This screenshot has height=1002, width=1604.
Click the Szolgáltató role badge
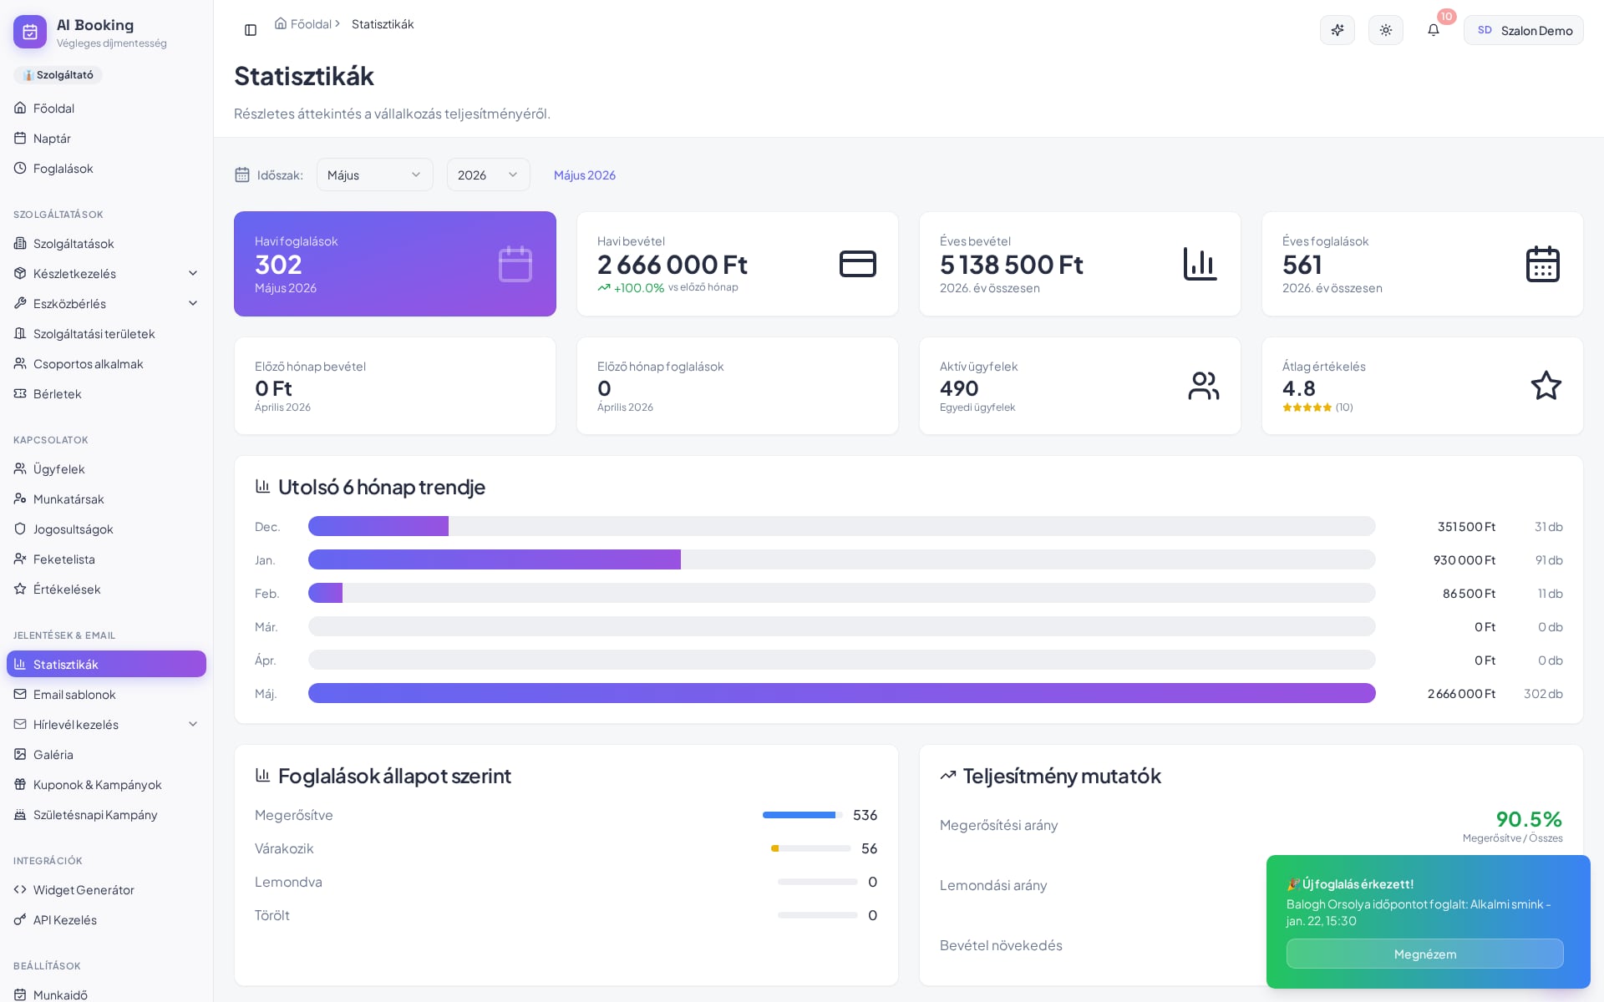[x=58, y=75]
